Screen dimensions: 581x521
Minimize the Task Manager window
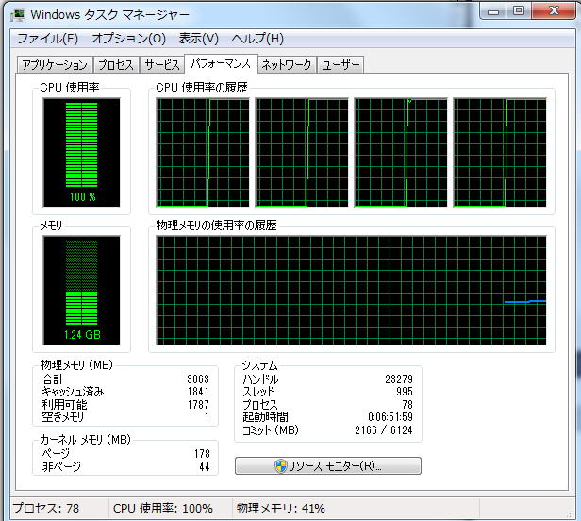click(x=493, y=11)
